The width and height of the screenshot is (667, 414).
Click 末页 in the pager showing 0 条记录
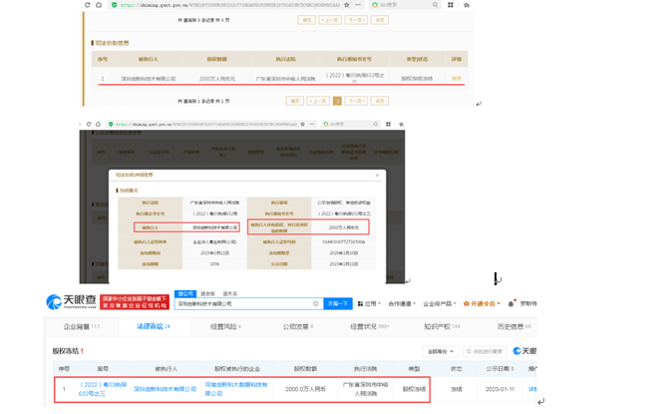pyautogui.click(x=380, y=20)
